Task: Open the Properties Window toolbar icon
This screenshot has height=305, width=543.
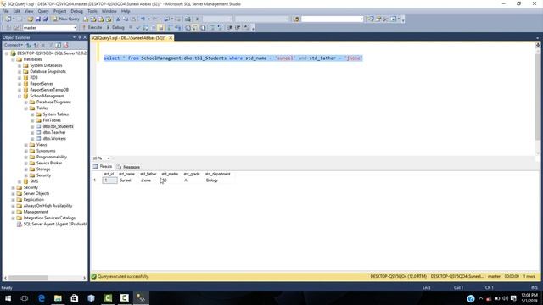Action: (378, 19)
